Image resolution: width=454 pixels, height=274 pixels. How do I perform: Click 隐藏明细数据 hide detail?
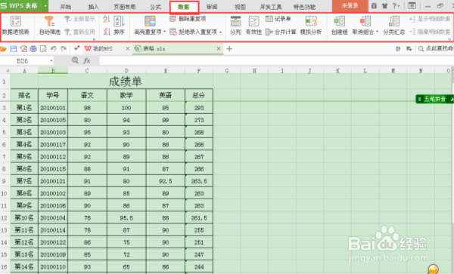point(430,32)
